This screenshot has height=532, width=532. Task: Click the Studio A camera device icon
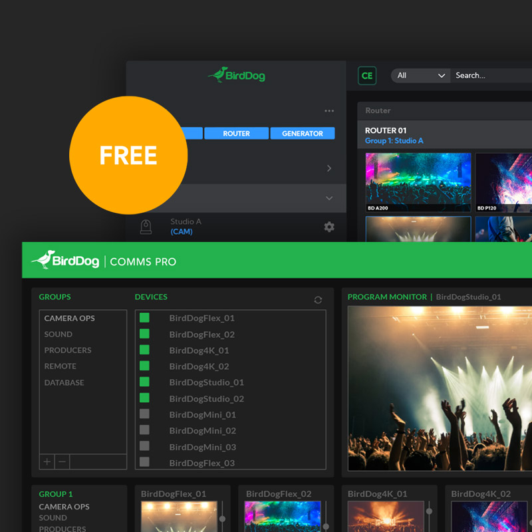click(146, 227)
